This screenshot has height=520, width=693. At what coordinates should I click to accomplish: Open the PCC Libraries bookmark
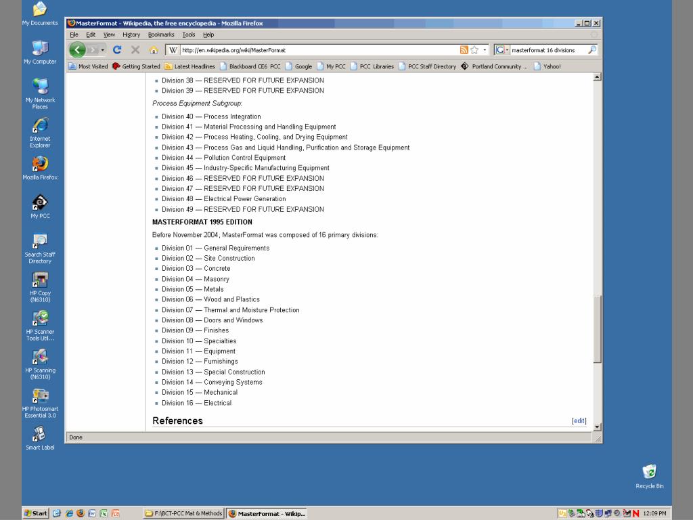pyautogui.click(x=372, y=66)
